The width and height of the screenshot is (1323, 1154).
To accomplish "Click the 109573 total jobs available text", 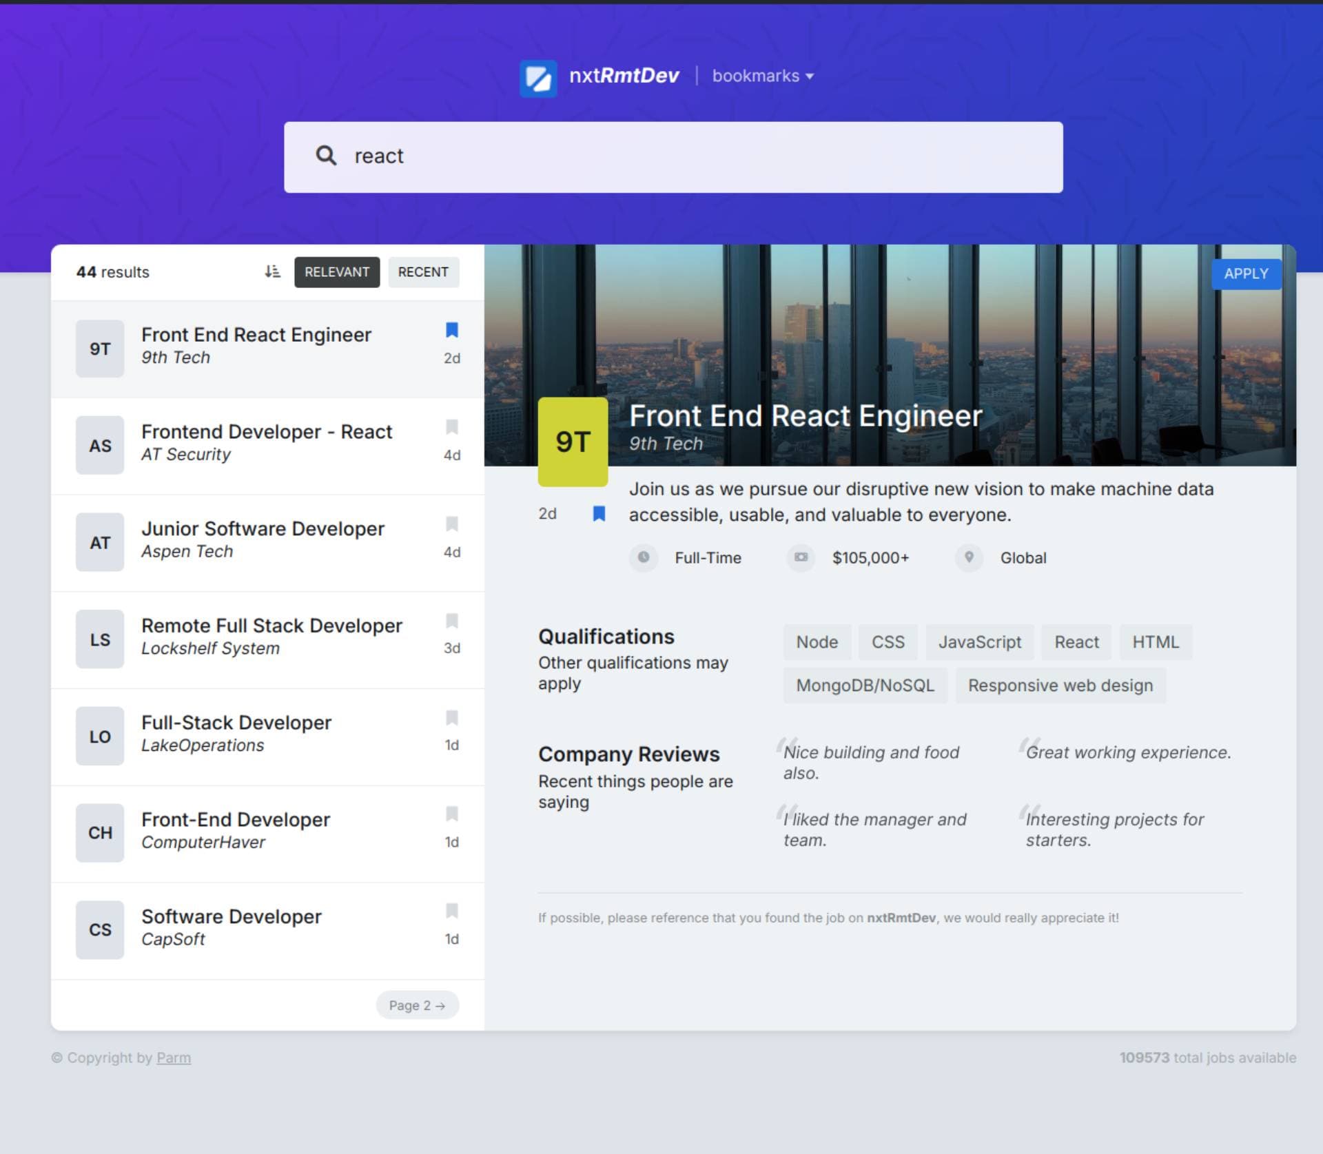I will click(x=1207, y=1058).
